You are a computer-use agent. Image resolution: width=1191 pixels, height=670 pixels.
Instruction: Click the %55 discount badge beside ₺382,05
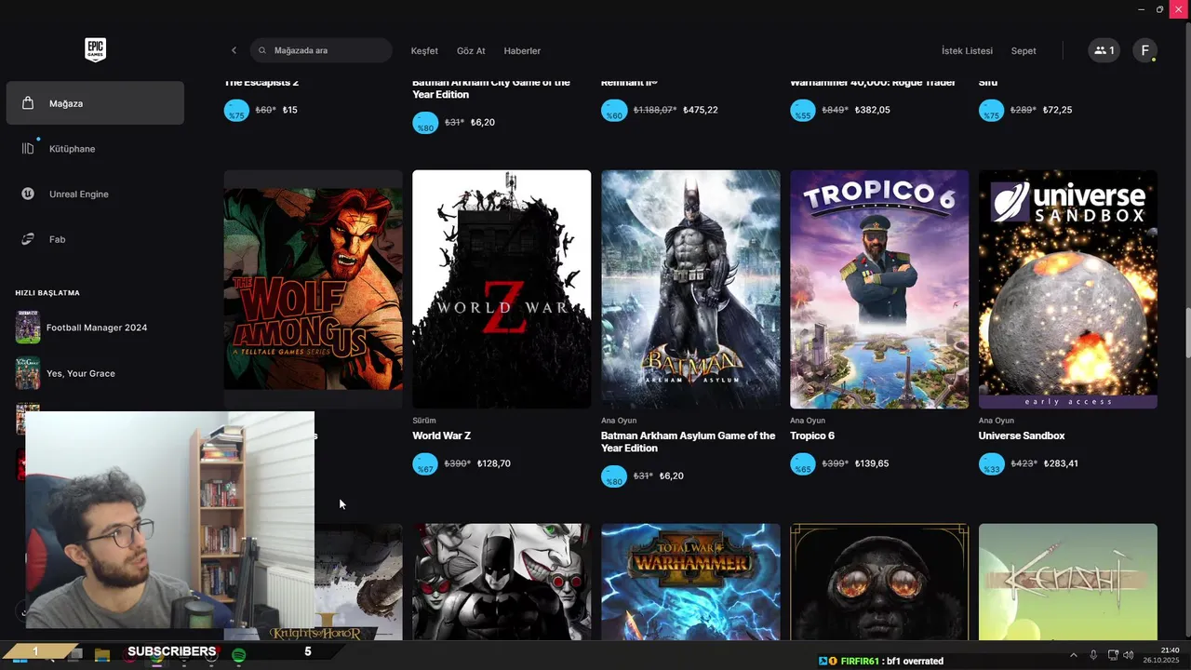coord(803,110)
